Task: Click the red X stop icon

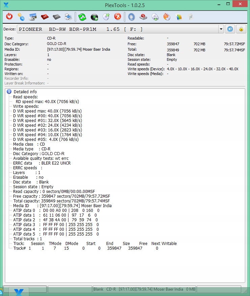Action: (117, 17)
